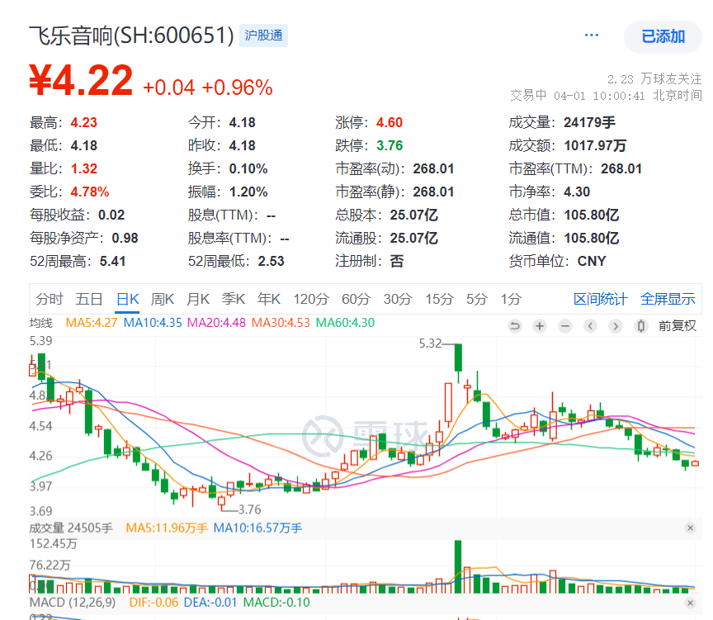Open the 前复权 adjustment dropdown

[677, 326]
